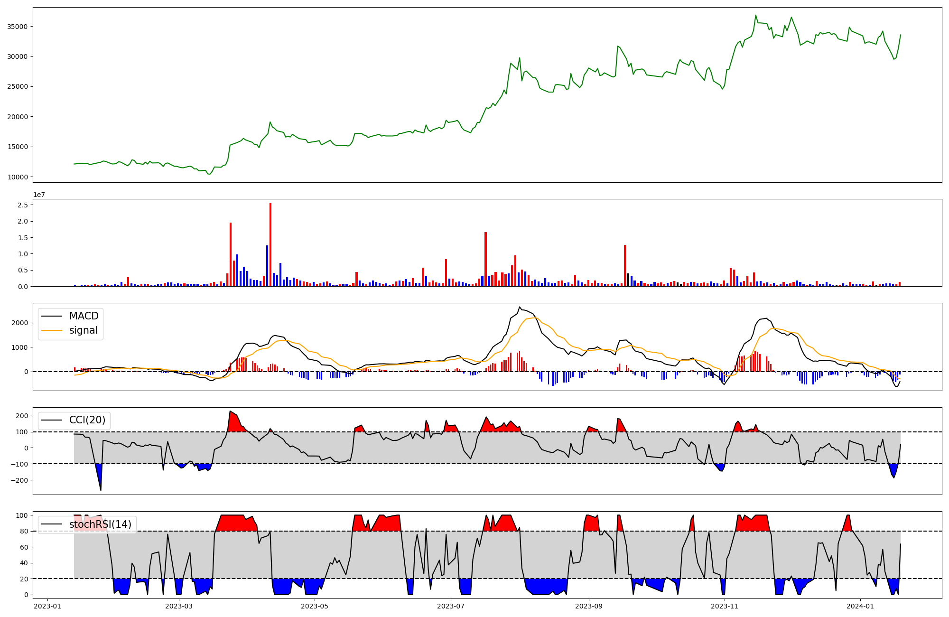Click the 2023-03 date label
The height and width of the screenshot is (617, 949).
click(x=179, y=606)
